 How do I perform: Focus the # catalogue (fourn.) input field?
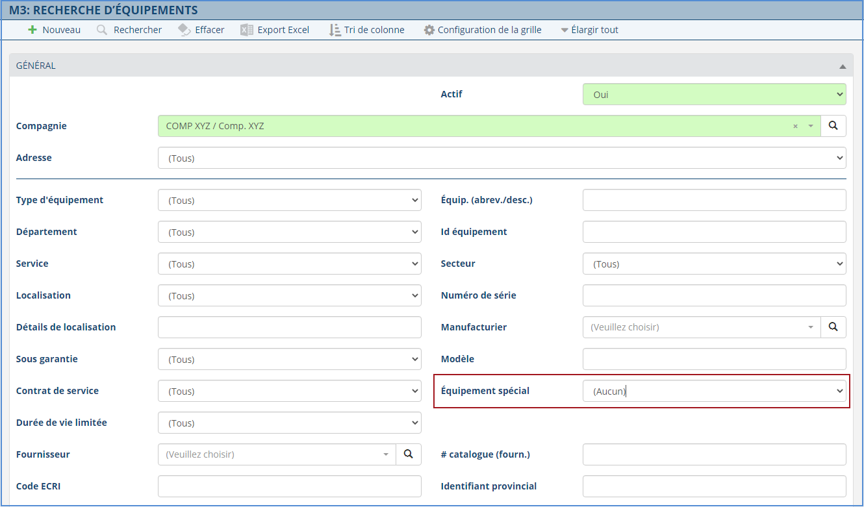click(715, 454)
